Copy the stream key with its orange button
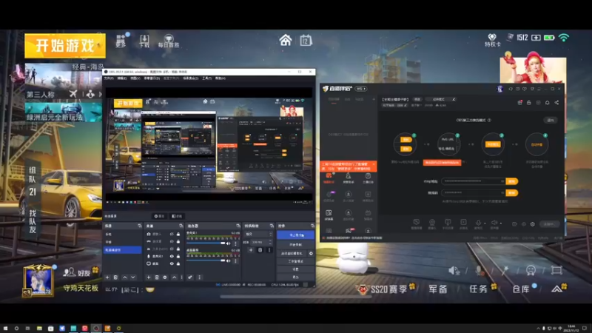This screenshot has height=333, width=592. coord(512,192)
